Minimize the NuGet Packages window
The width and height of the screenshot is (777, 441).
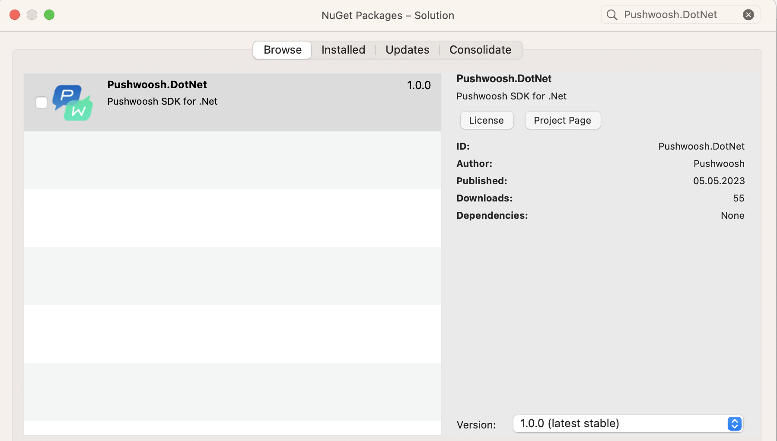tap(32, 15)
